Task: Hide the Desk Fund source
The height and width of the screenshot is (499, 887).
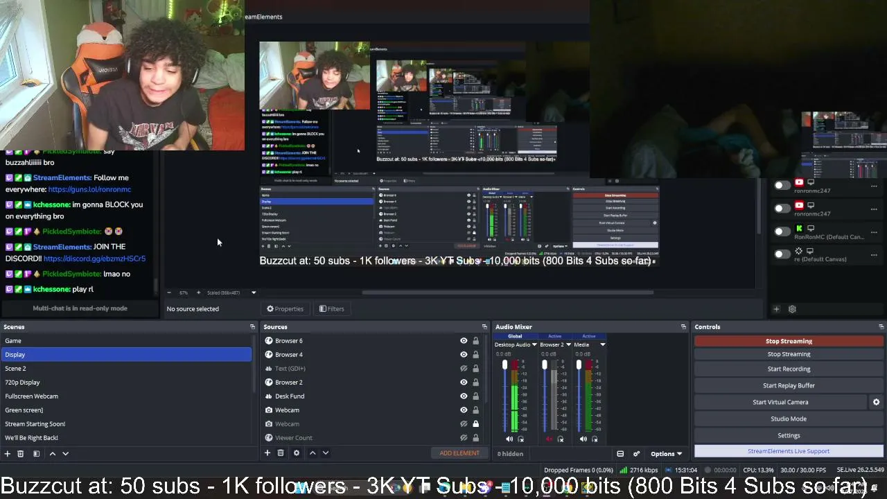Action: pos(464,396)
